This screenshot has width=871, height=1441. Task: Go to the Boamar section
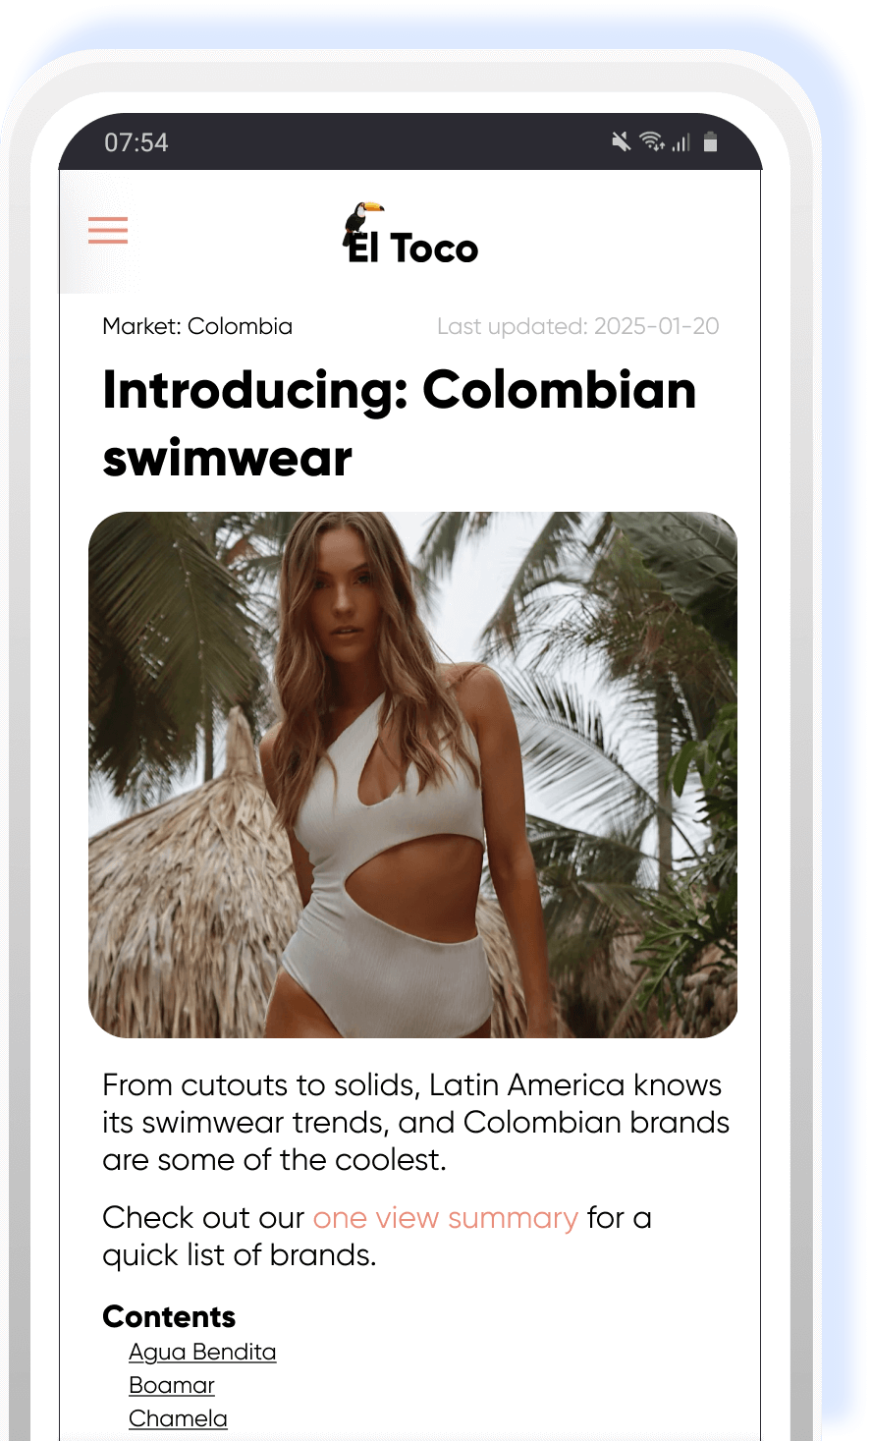click(x=172, y=1385)
